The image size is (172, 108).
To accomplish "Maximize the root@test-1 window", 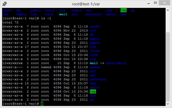I will (x=155, y=3).
